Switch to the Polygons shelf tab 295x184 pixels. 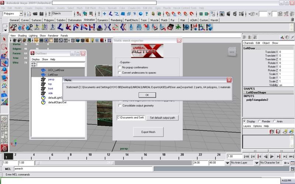click(49, 20)
